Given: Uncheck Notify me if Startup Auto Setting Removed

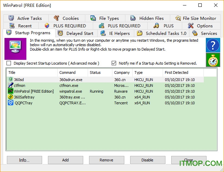Looking at the screenshot, I should click(114, 63).
